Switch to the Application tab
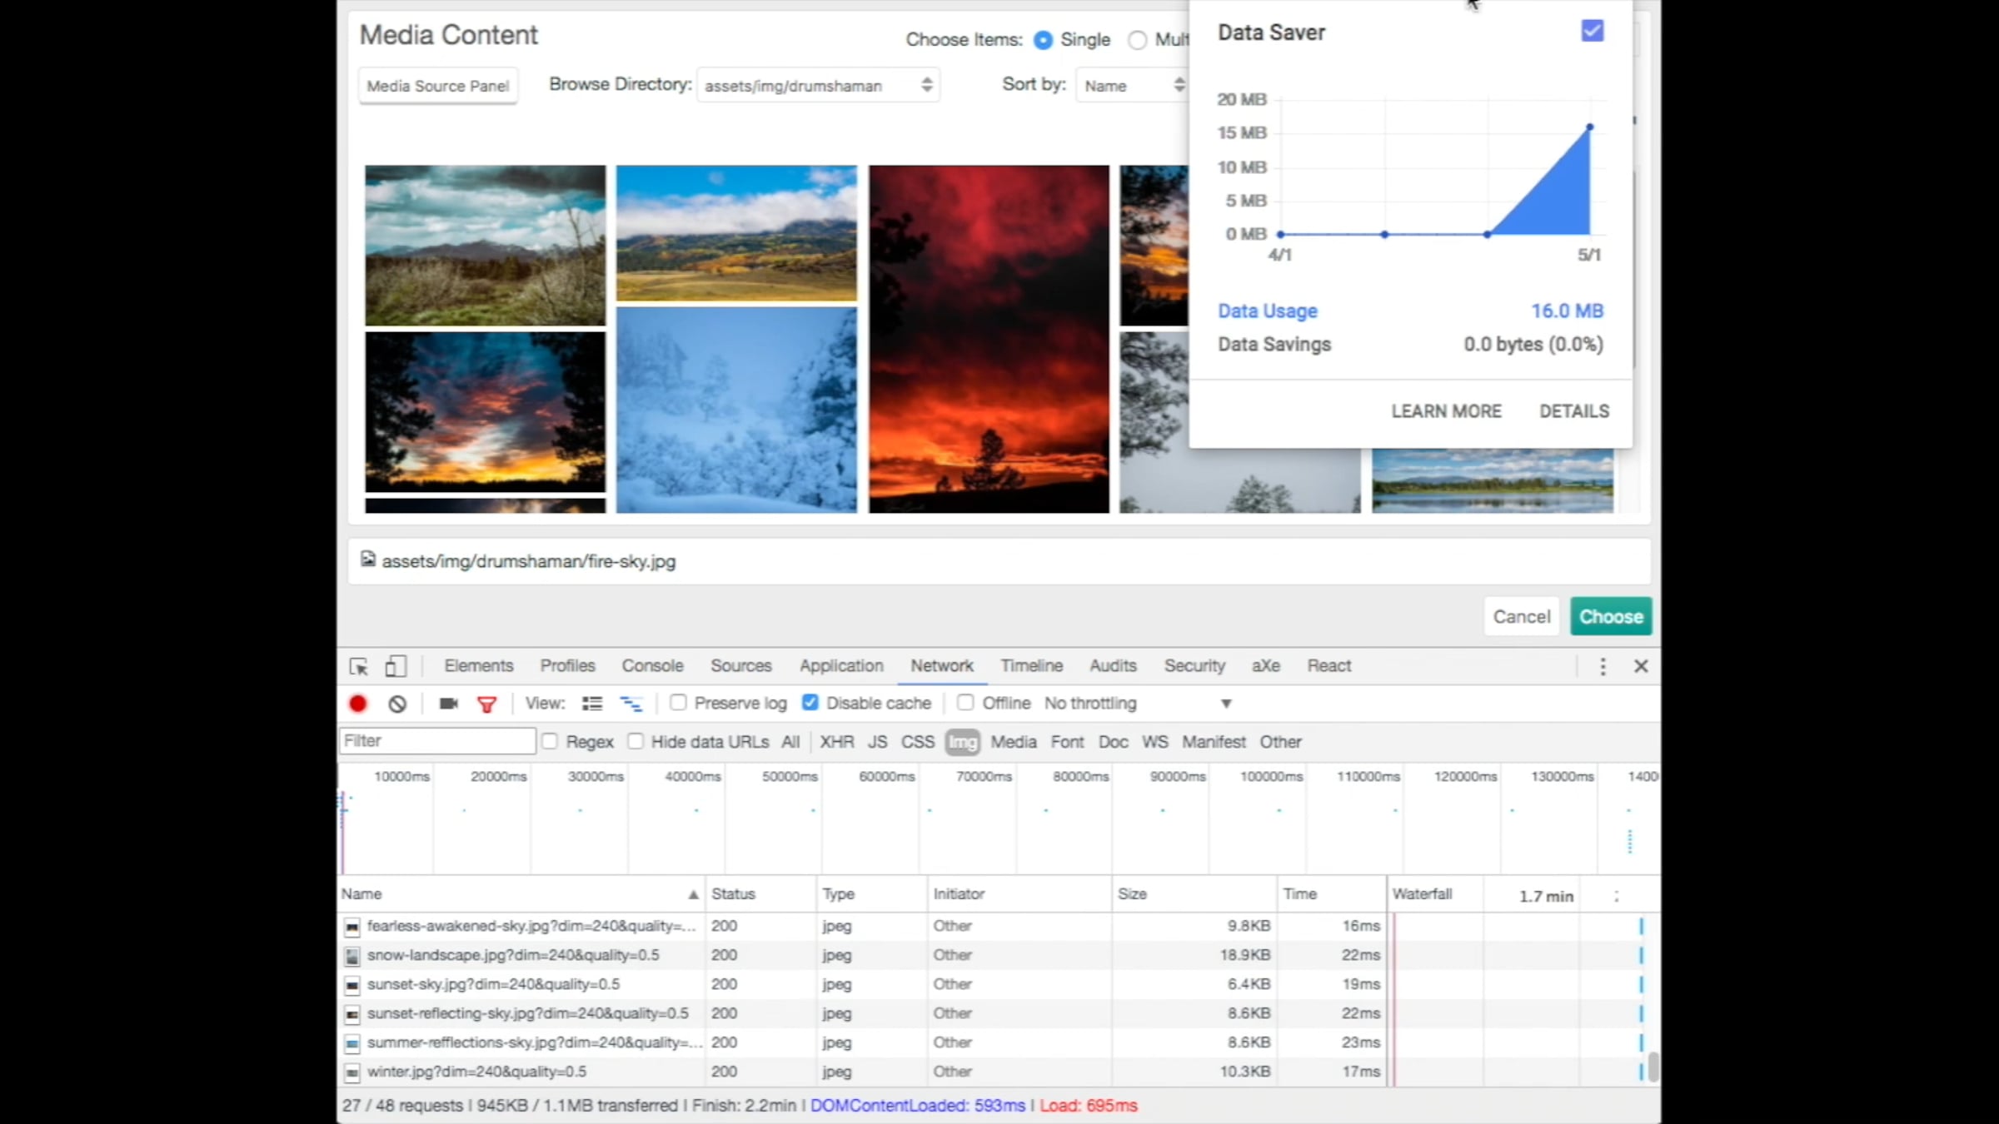 841,666
